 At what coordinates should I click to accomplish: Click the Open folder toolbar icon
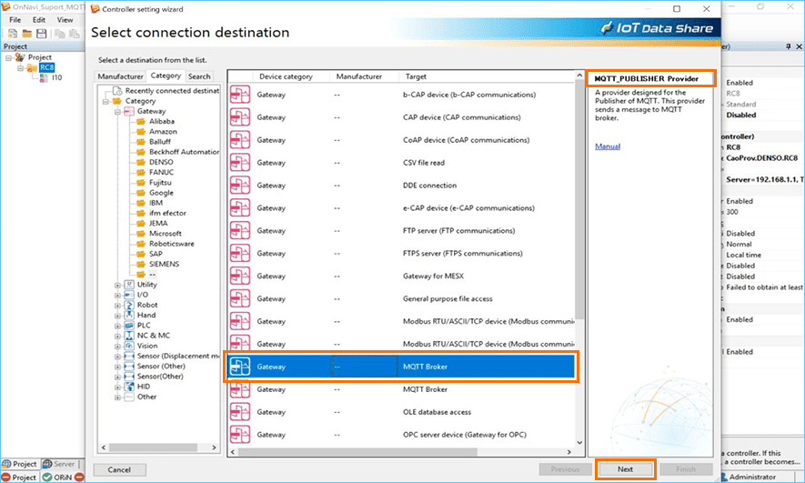click(27, 34)
